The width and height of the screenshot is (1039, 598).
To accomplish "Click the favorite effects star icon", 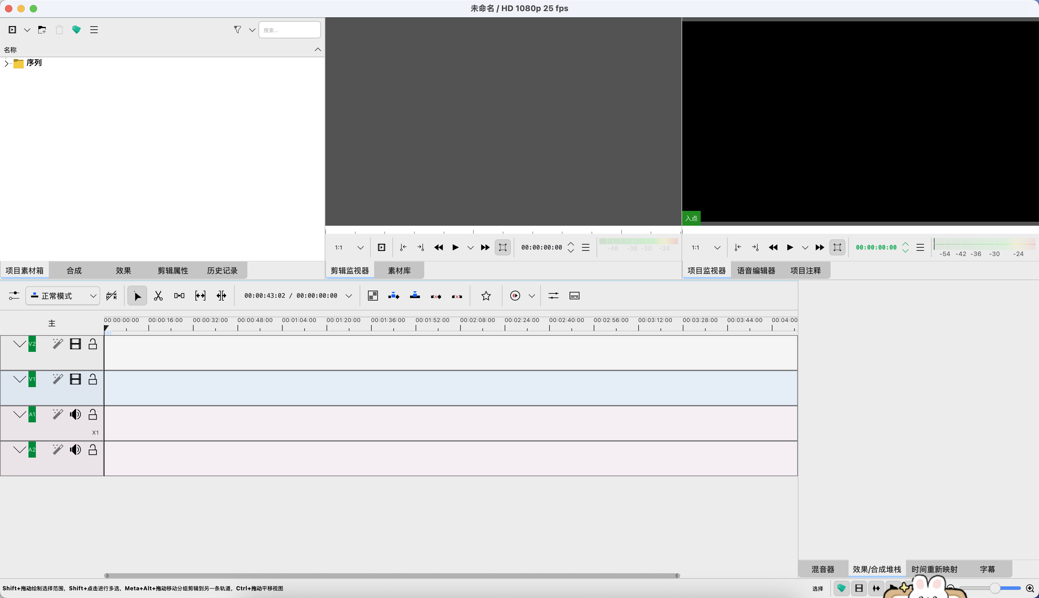I will pos(486,296).
